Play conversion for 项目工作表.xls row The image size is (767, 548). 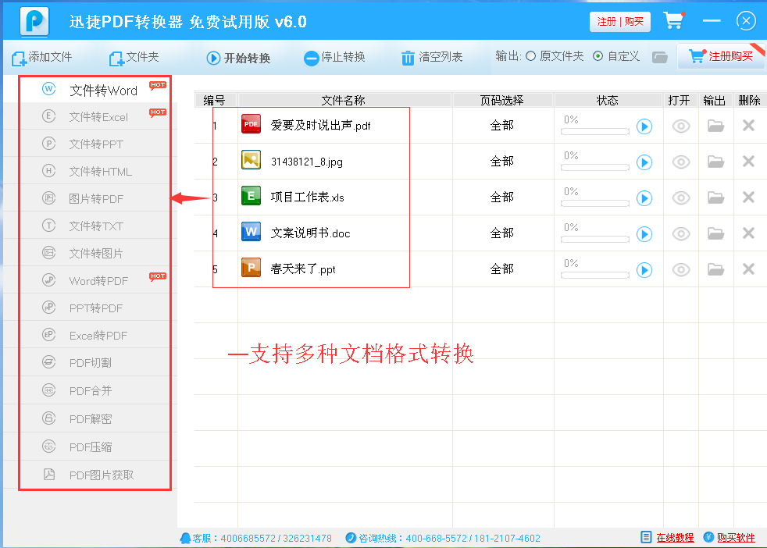pos(644,198)
